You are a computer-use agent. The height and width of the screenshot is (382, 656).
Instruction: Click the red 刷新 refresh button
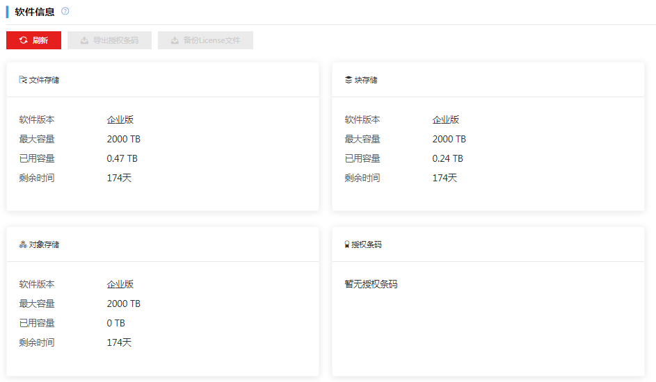(x=33, y=40)
